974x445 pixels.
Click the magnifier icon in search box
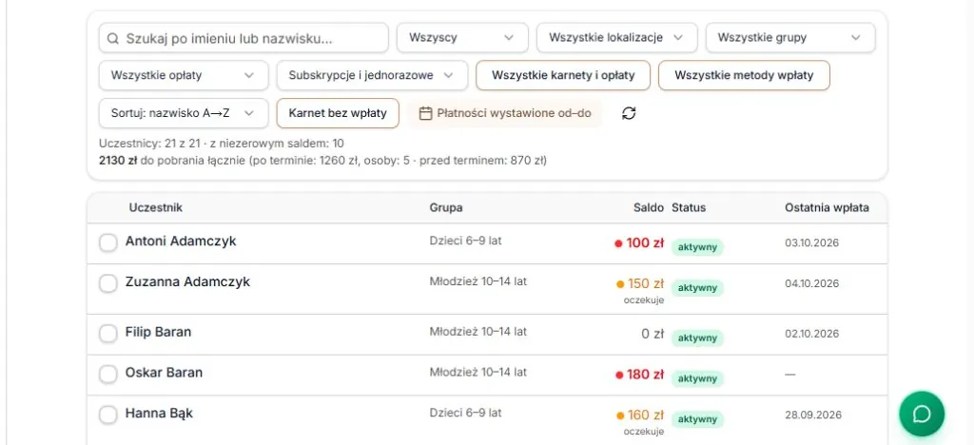pyautogui.click(x=112, y=38)
